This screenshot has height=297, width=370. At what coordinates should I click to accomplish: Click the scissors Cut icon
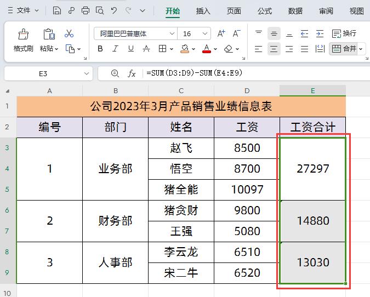[69, 34]
